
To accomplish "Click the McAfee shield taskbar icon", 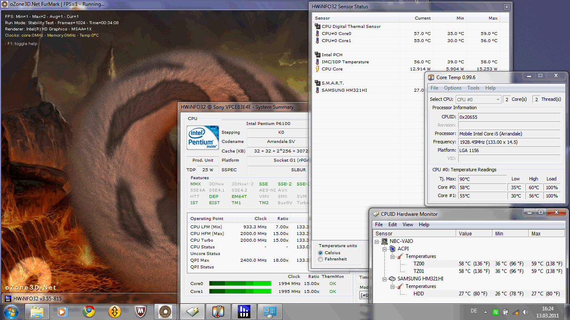I will (140, 312).
